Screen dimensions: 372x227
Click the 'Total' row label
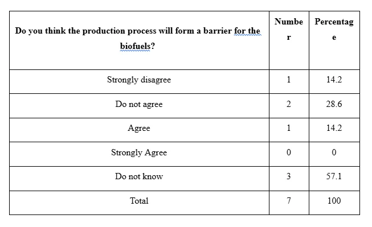pyautogui.click(x=139, y=201)
